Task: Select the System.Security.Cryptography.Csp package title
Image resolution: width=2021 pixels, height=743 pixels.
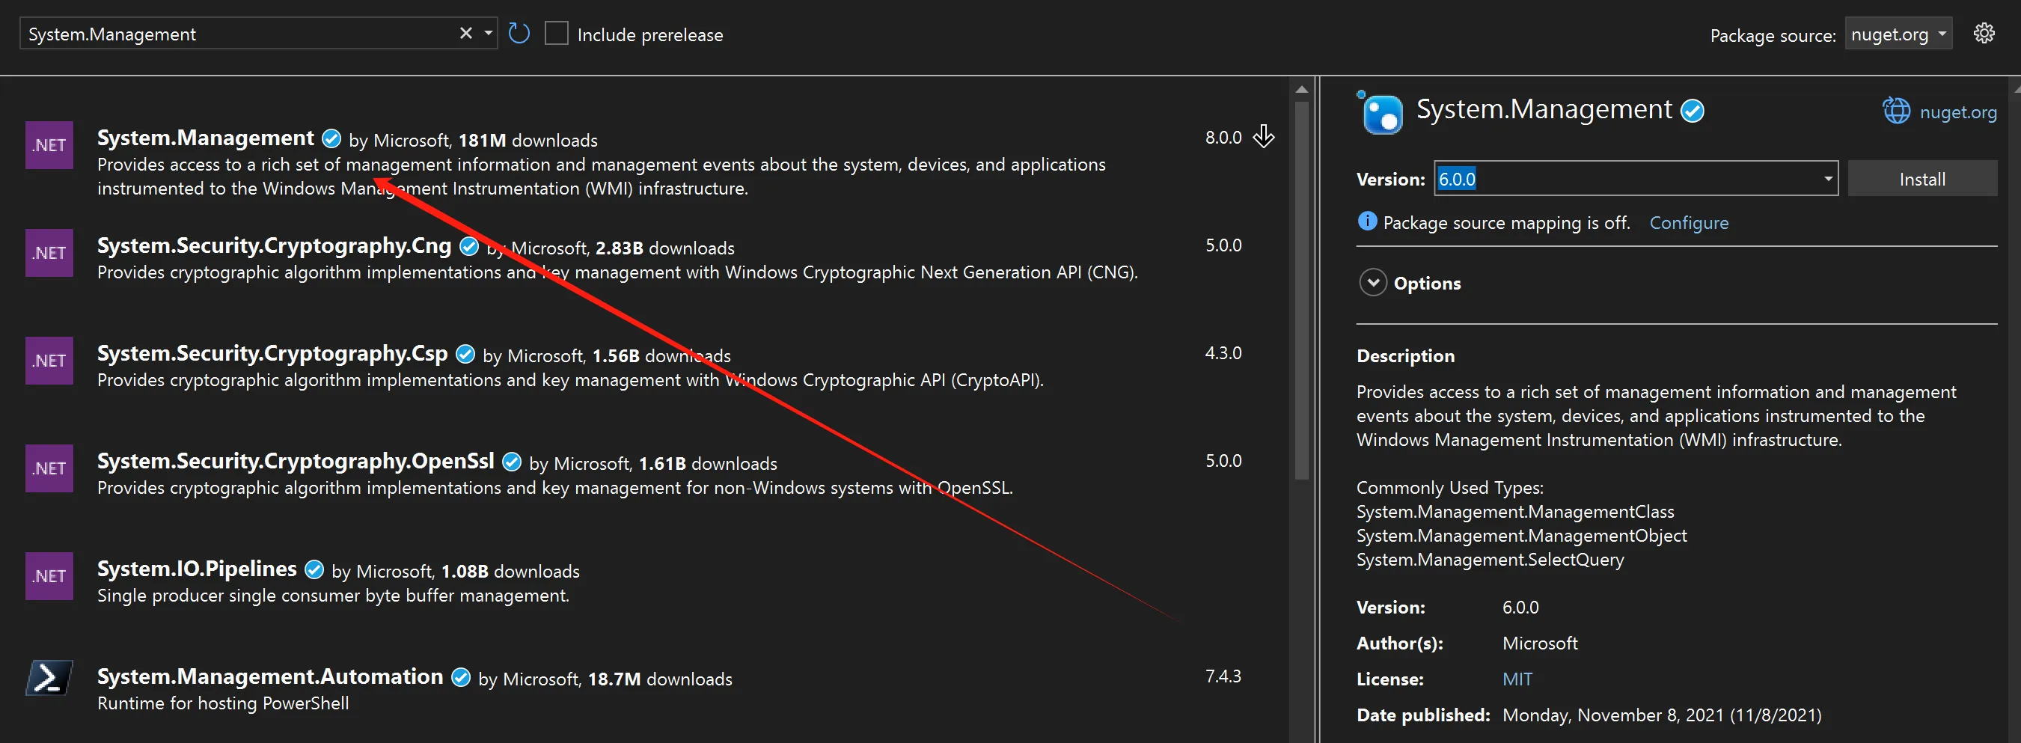Action: click(x=272, y=353)
